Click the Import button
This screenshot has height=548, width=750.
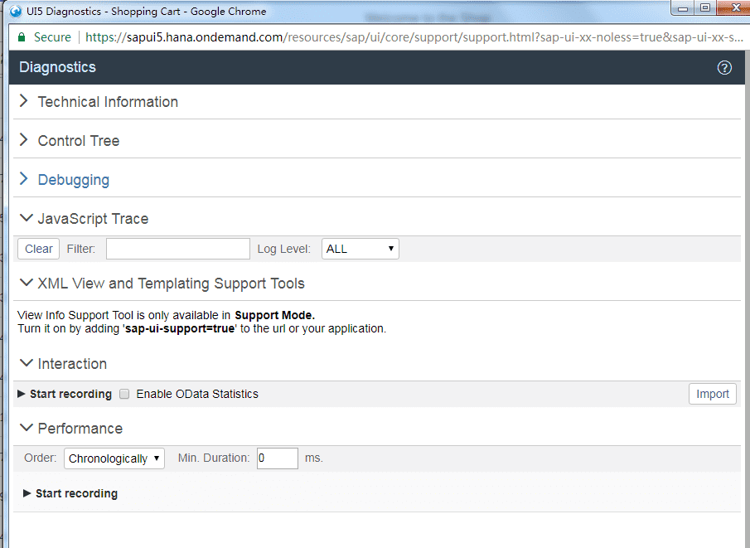pyautogui.click(x=712, y=394)
